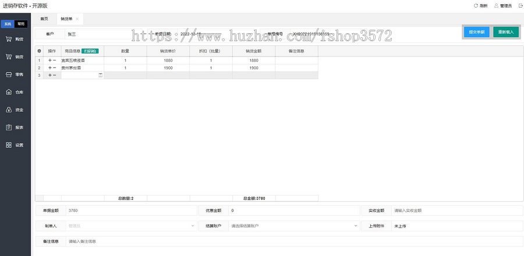Click the 贵州茅台酒 product cell
The width and height of the screenshot is (524, 256).
83,67
